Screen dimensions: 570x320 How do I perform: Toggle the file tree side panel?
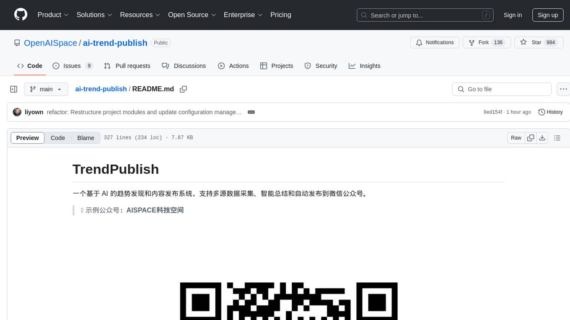pos(14,89)
